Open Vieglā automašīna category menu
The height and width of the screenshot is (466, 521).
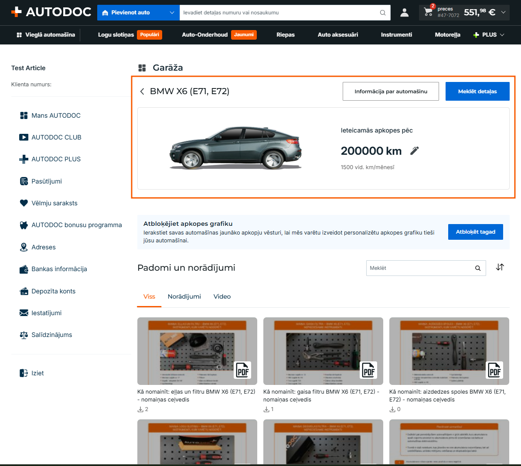(x=46, y=34)
